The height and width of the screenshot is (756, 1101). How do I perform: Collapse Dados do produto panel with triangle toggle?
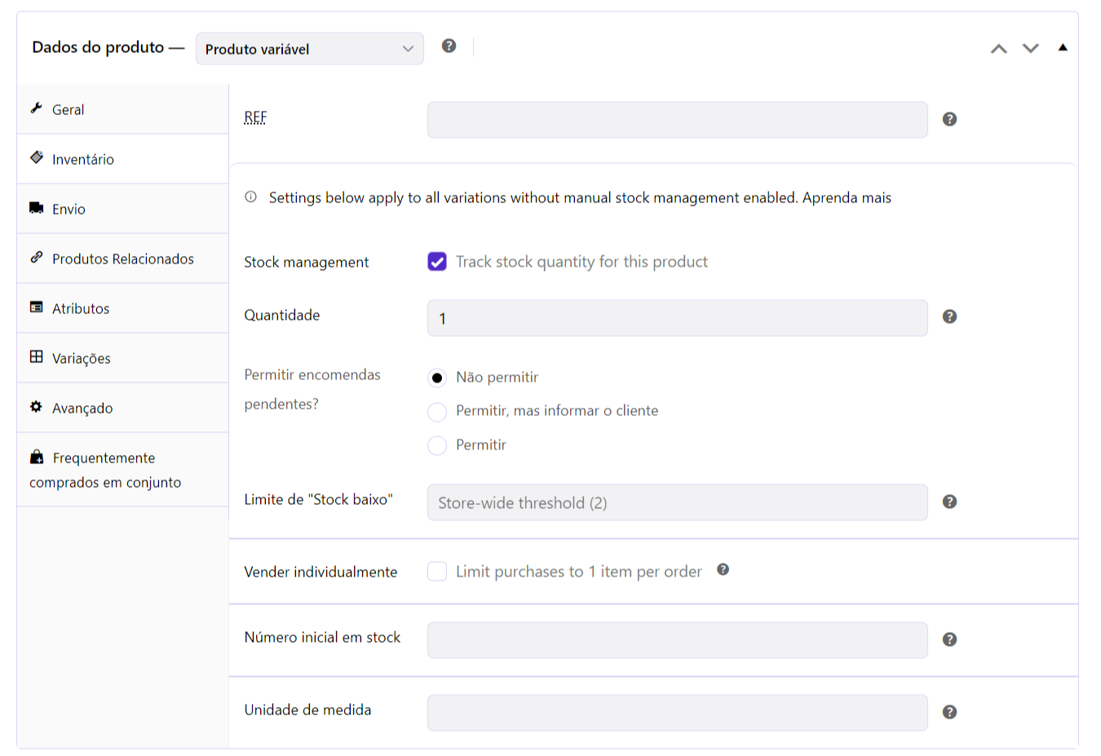tap(1063, 47)
